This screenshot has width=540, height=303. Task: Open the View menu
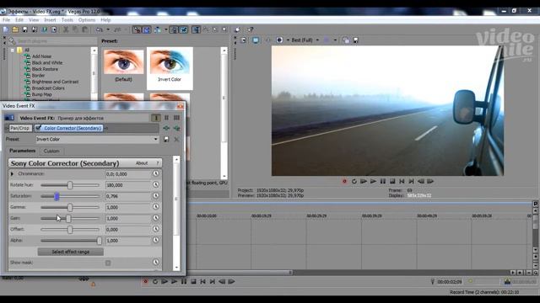coord(34,20)
